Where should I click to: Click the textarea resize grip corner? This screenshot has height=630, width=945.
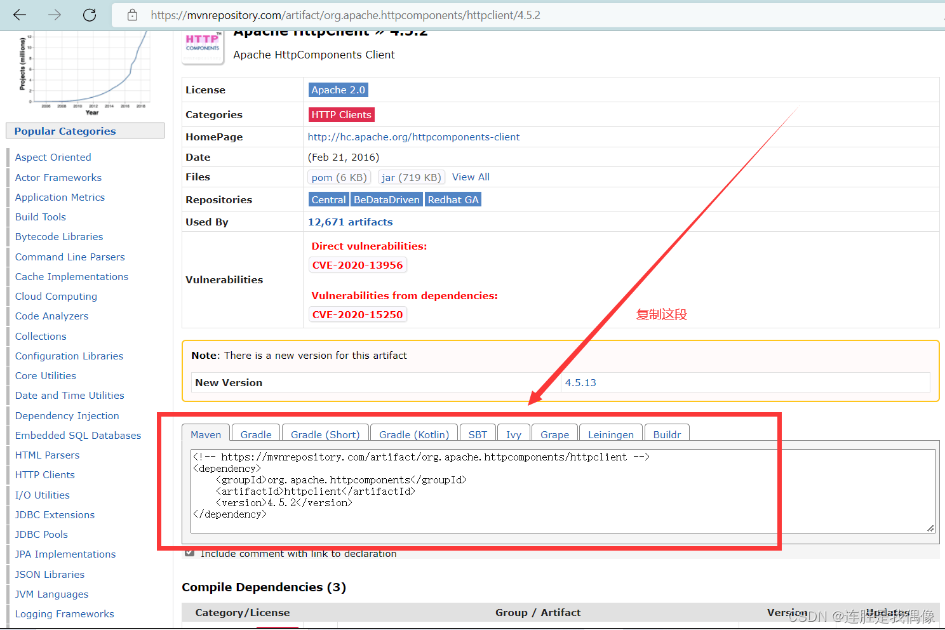[x=930, y=528]
